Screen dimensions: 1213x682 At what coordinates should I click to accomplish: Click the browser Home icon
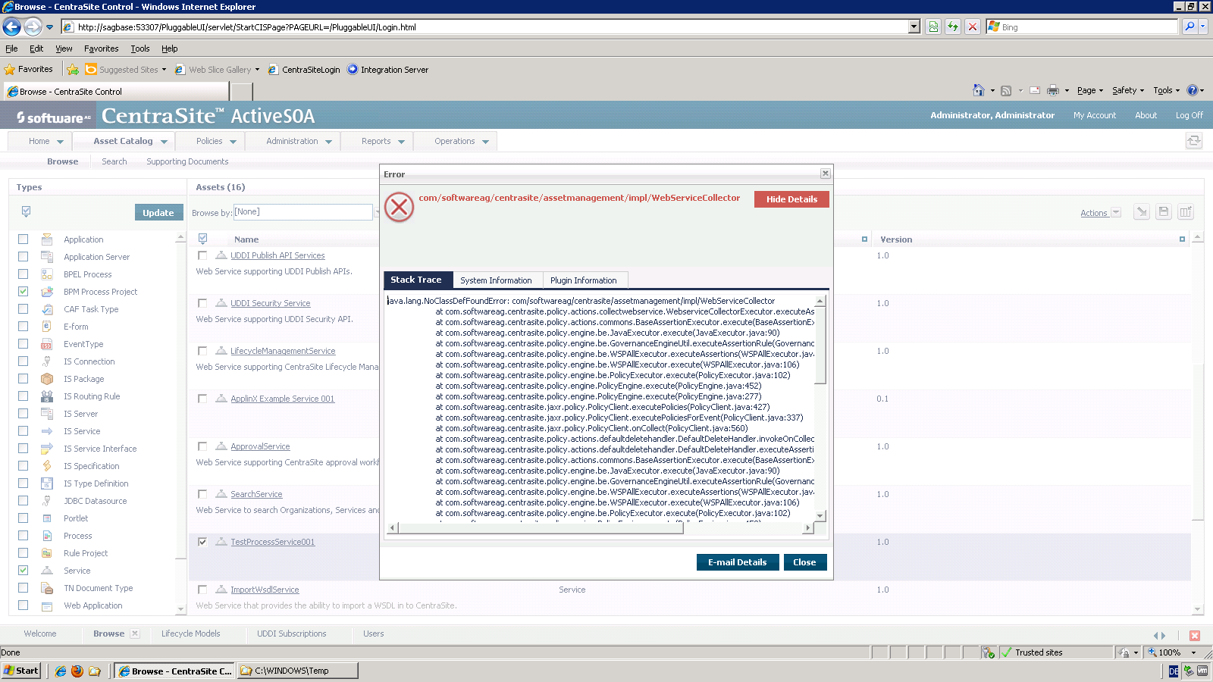click(x=979, y=90)
